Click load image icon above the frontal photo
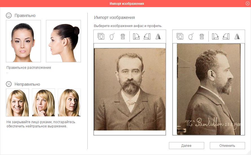Screen dimensions: 251x155 (x=101, y=36)
